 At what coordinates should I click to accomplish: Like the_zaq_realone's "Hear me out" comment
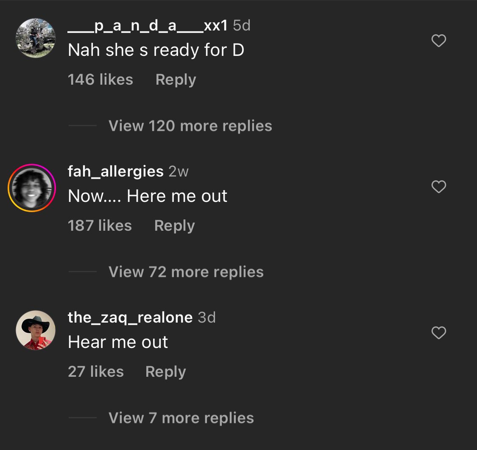pyautogui.click(x=438, y=333)
